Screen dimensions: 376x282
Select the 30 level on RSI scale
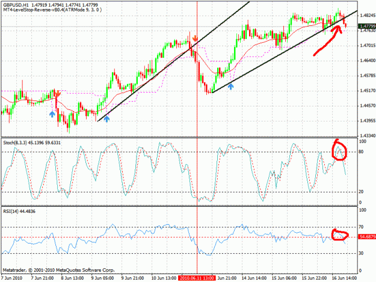click(x=361, y=253)
